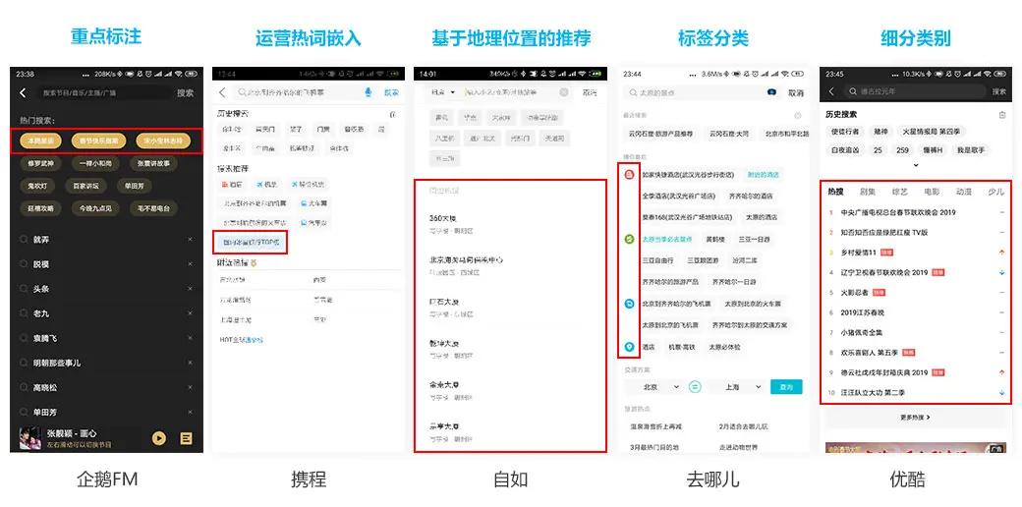This screenshot has height=507, width=1022.
Task: Switch to the 少儿 tab in 优酷
Action: coord(995,192)
